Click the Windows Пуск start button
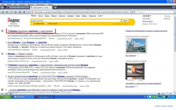176x110 pixels. coord(6,97)
